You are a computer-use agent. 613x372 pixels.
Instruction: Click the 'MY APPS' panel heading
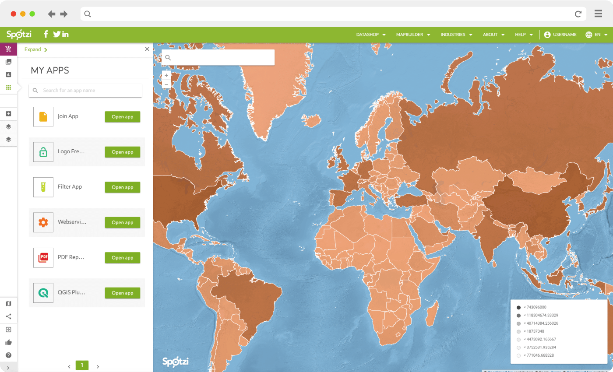[50, 70]
